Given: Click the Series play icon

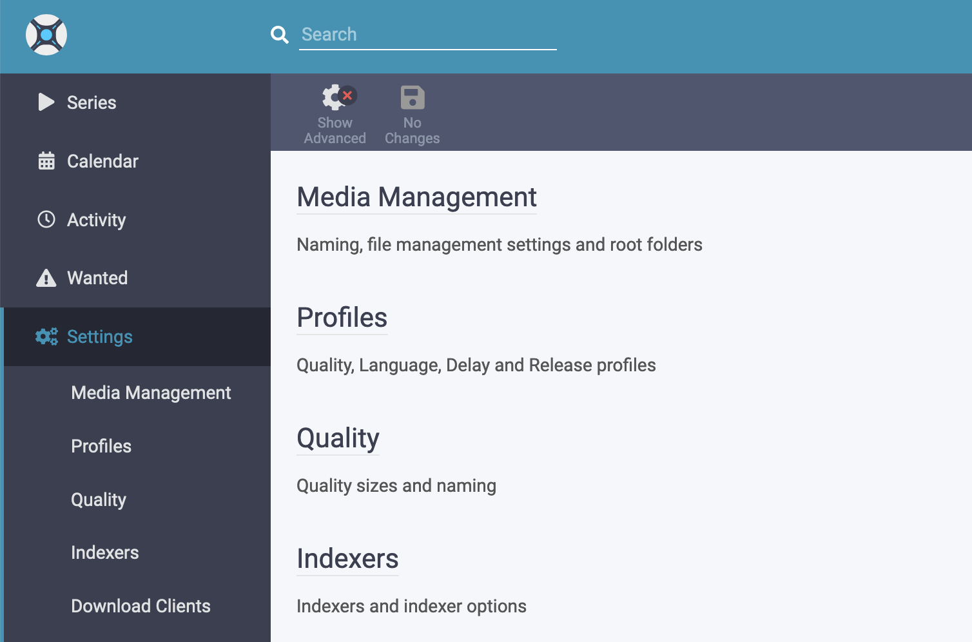Looking at the screenshot, I should 46,102.
